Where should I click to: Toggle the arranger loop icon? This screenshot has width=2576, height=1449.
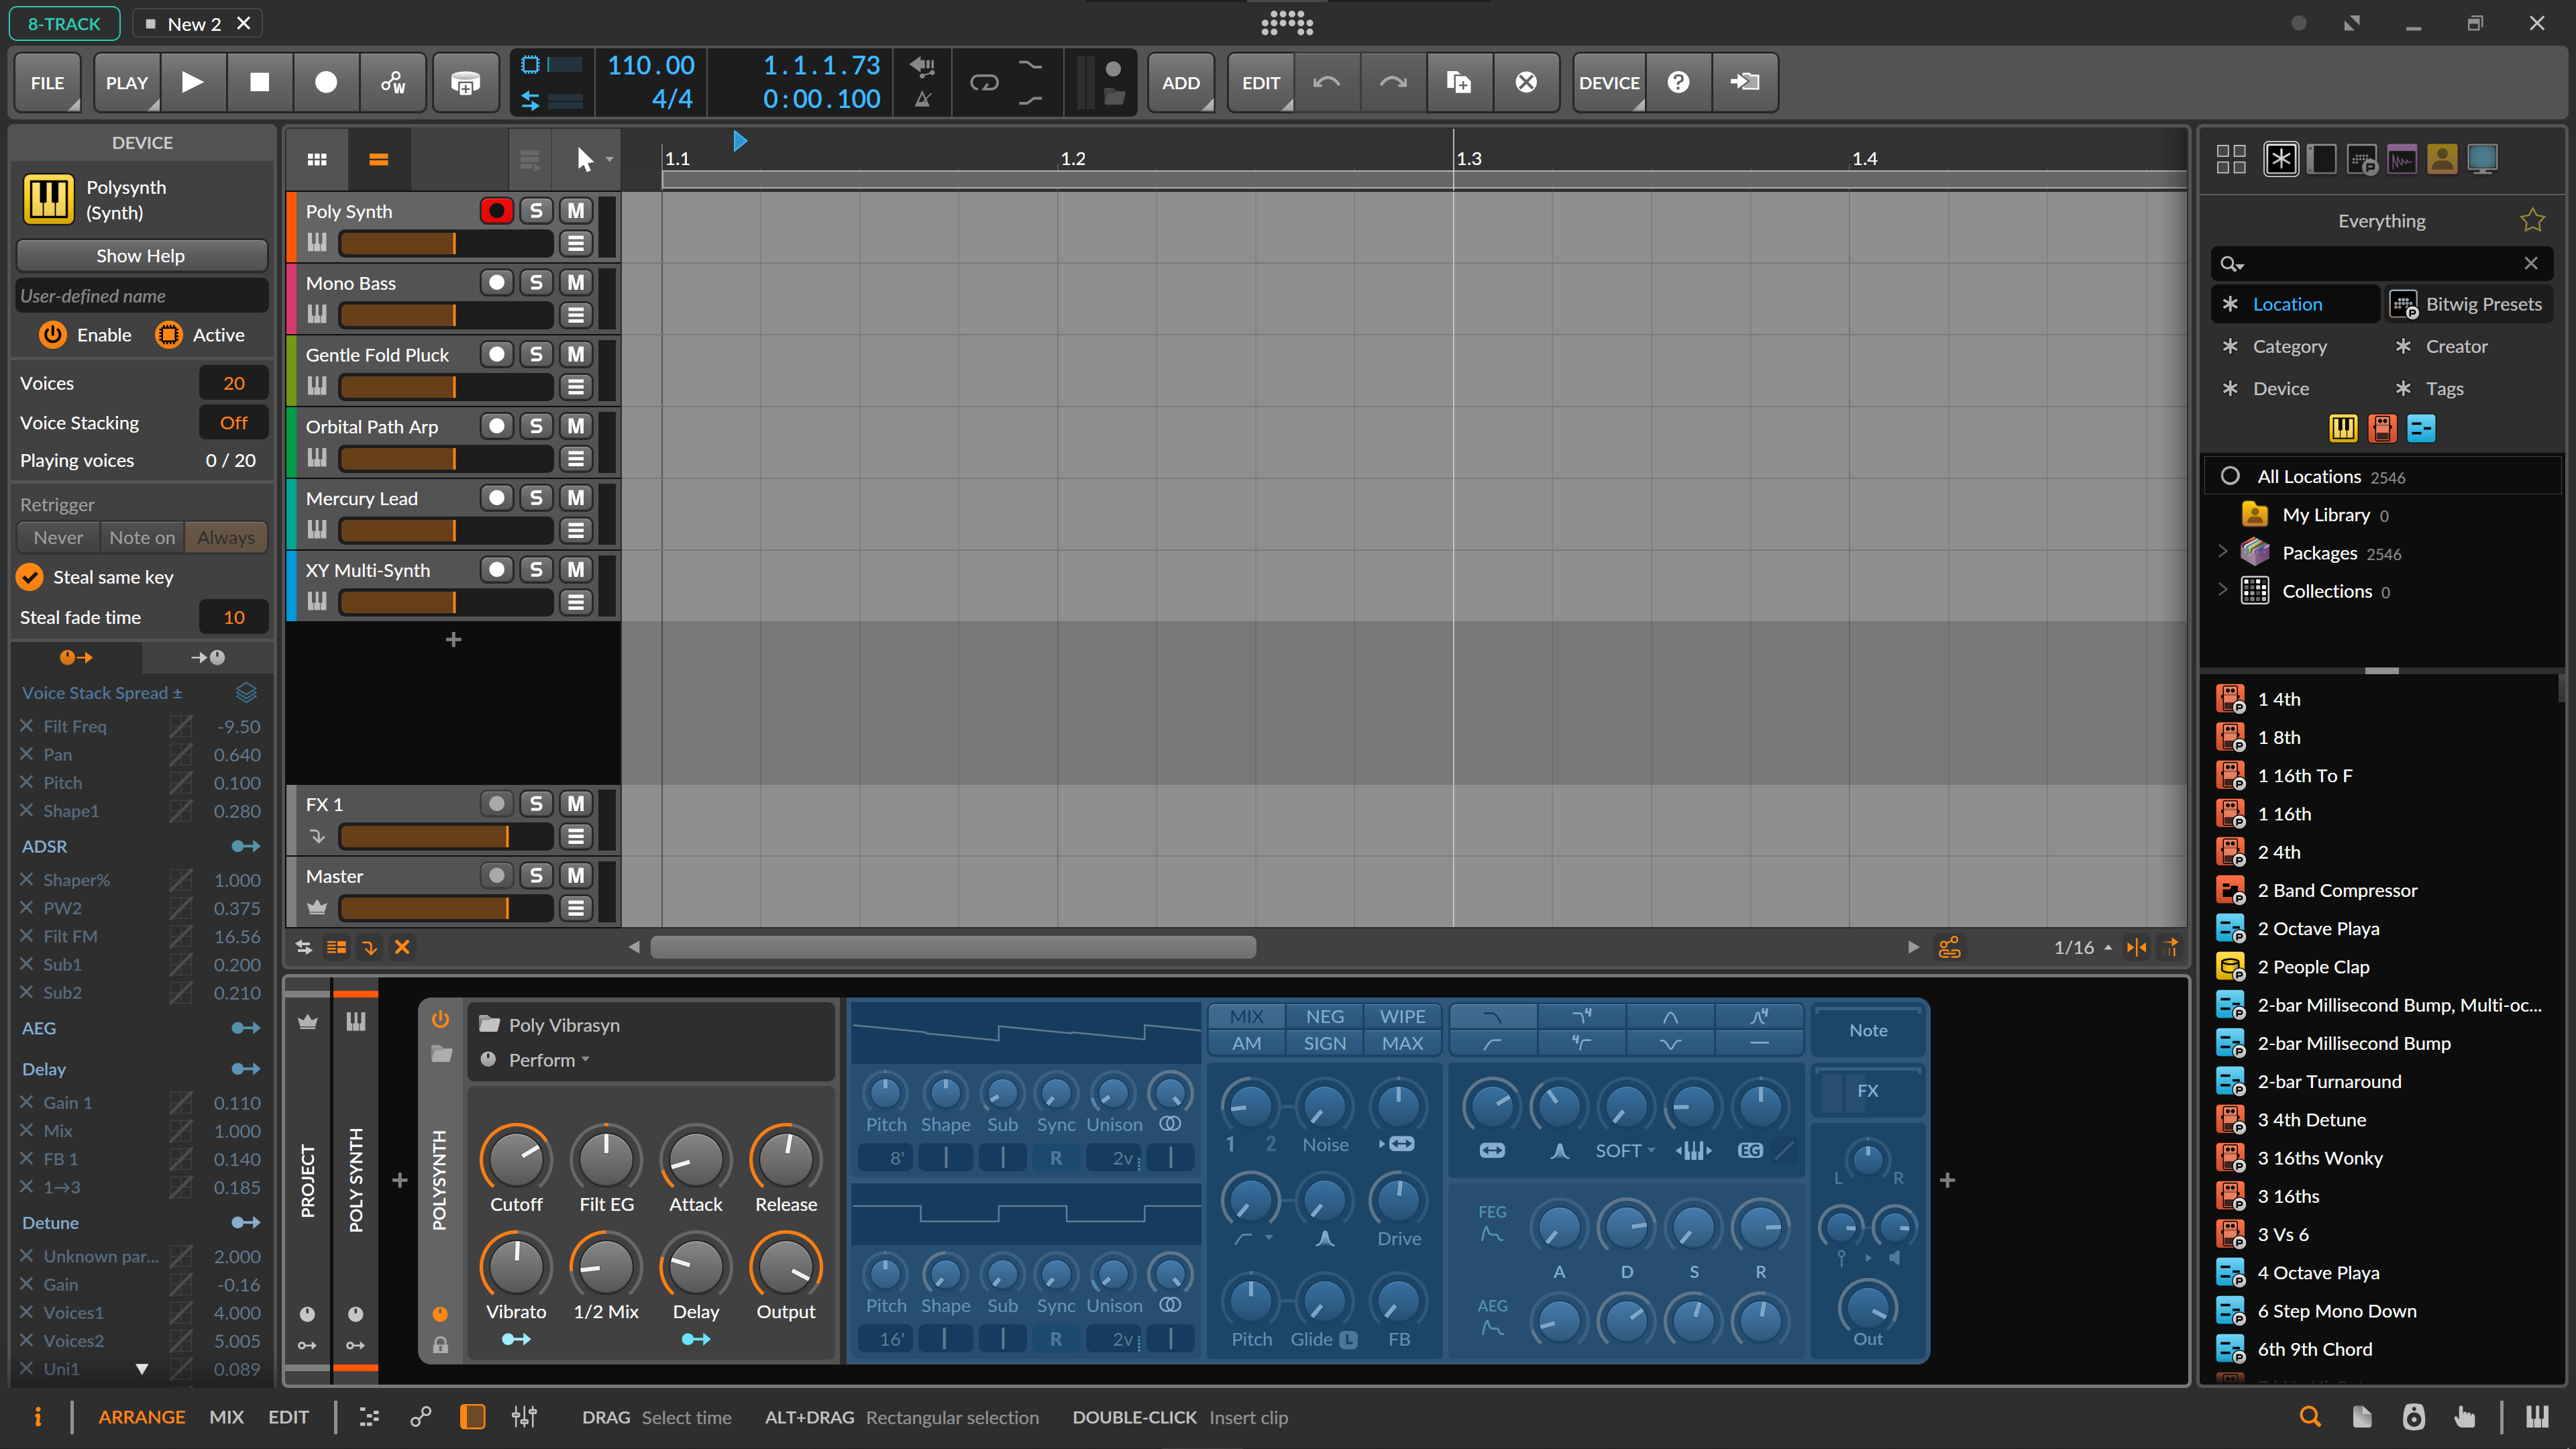984,82
